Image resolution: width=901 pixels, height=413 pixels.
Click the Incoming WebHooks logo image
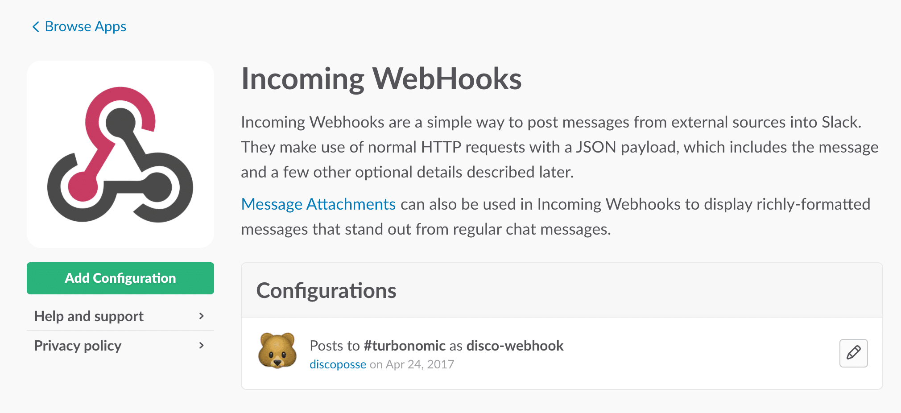point(120,154)
